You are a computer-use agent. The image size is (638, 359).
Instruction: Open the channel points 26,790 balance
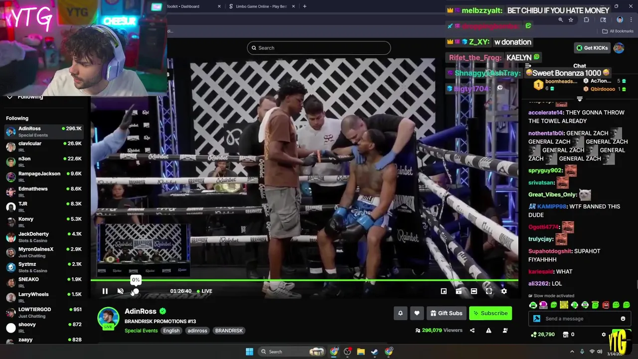click(543, 335)
